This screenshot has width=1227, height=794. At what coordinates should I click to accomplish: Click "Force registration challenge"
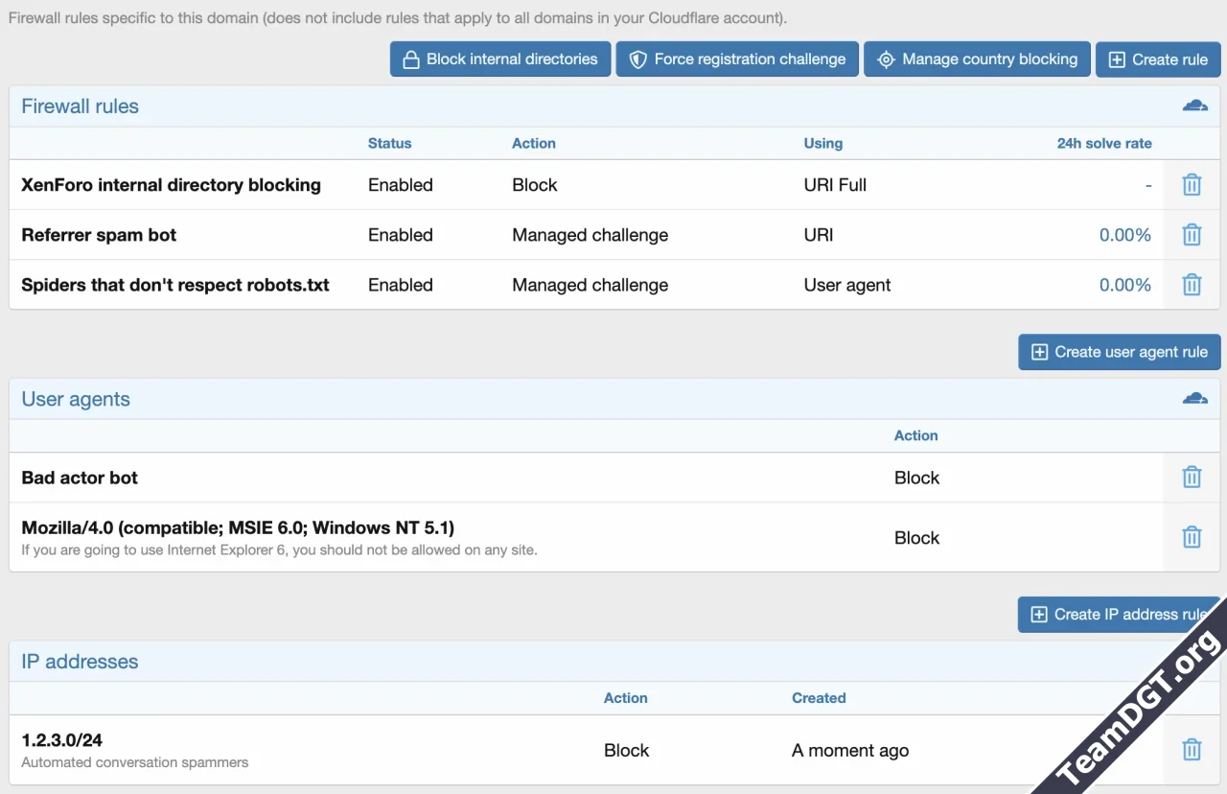736,58
